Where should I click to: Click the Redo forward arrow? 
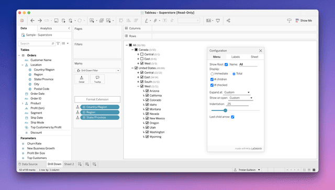pyautogui.click(x=40, y=20)
